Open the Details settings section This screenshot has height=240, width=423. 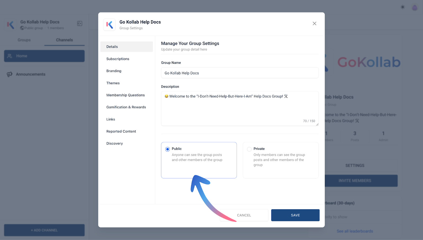click(126, 47)
